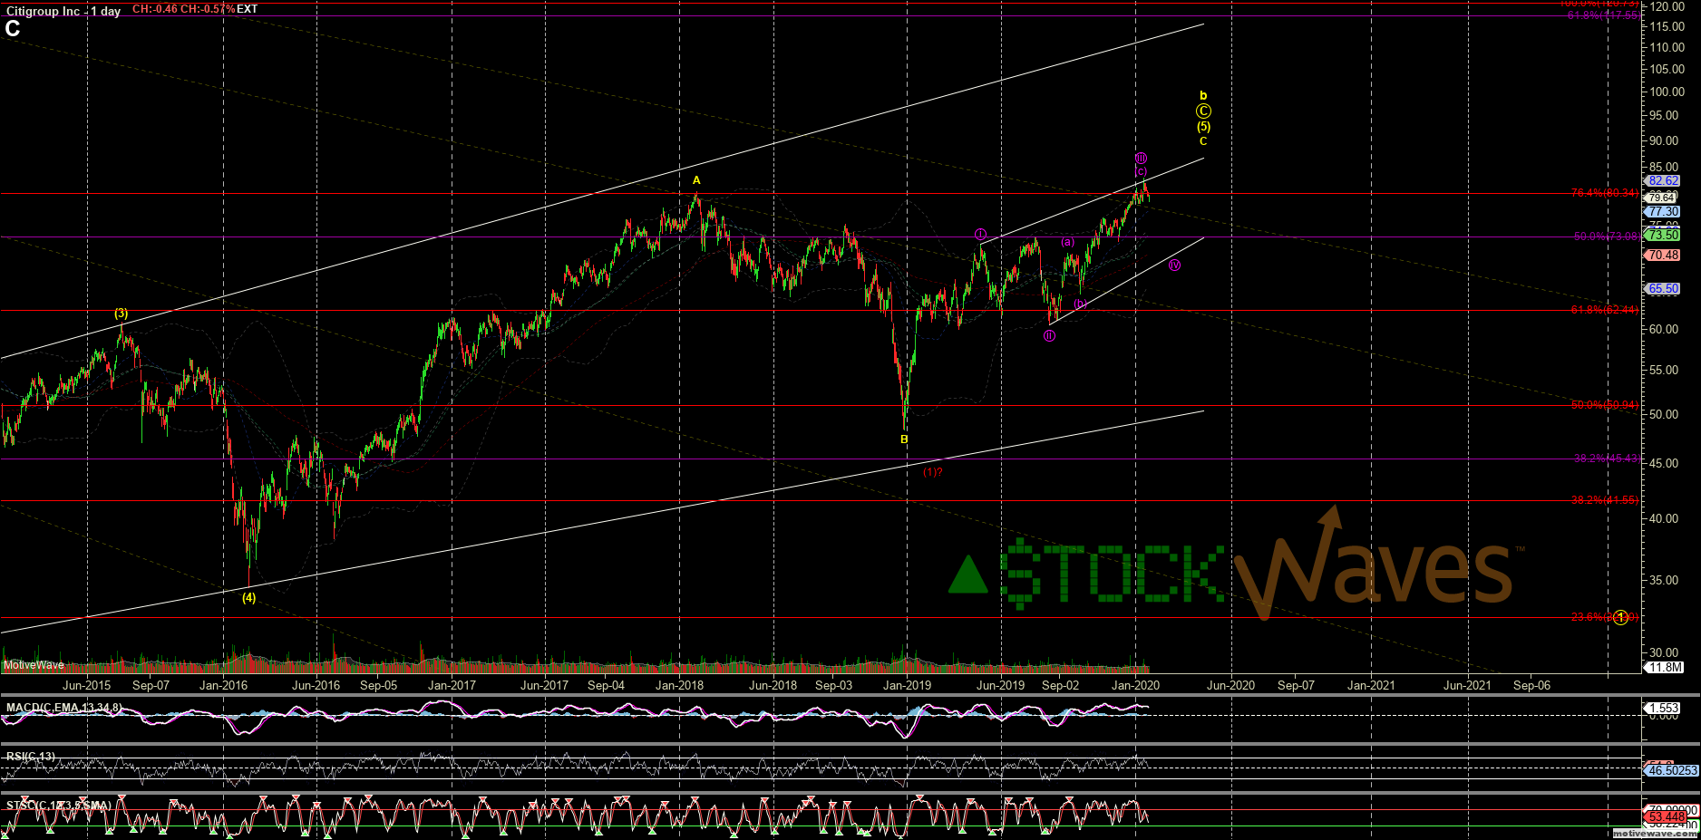This screenshot has height=840, width=1701.
Task: Select the large 'C' ticker symbol label
Action: click(13, 29)
